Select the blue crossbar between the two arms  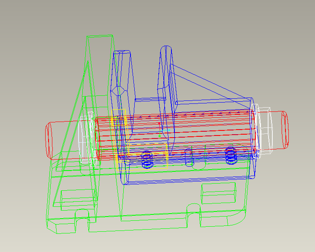151,99
